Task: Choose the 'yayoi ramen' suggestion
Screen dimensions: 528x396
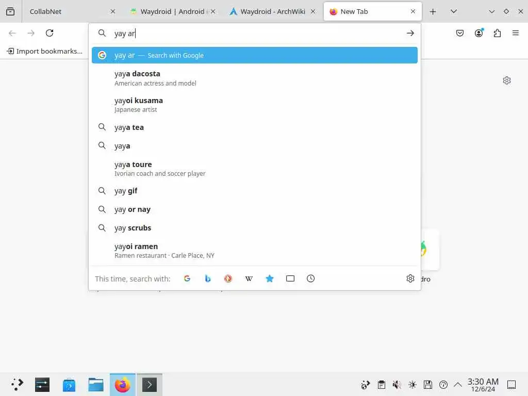Action: coord(255,251)
